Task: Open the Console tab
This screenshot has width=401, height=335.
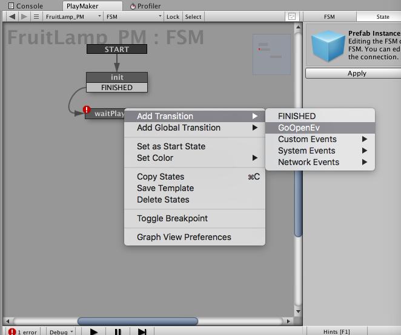Action: 25,6
